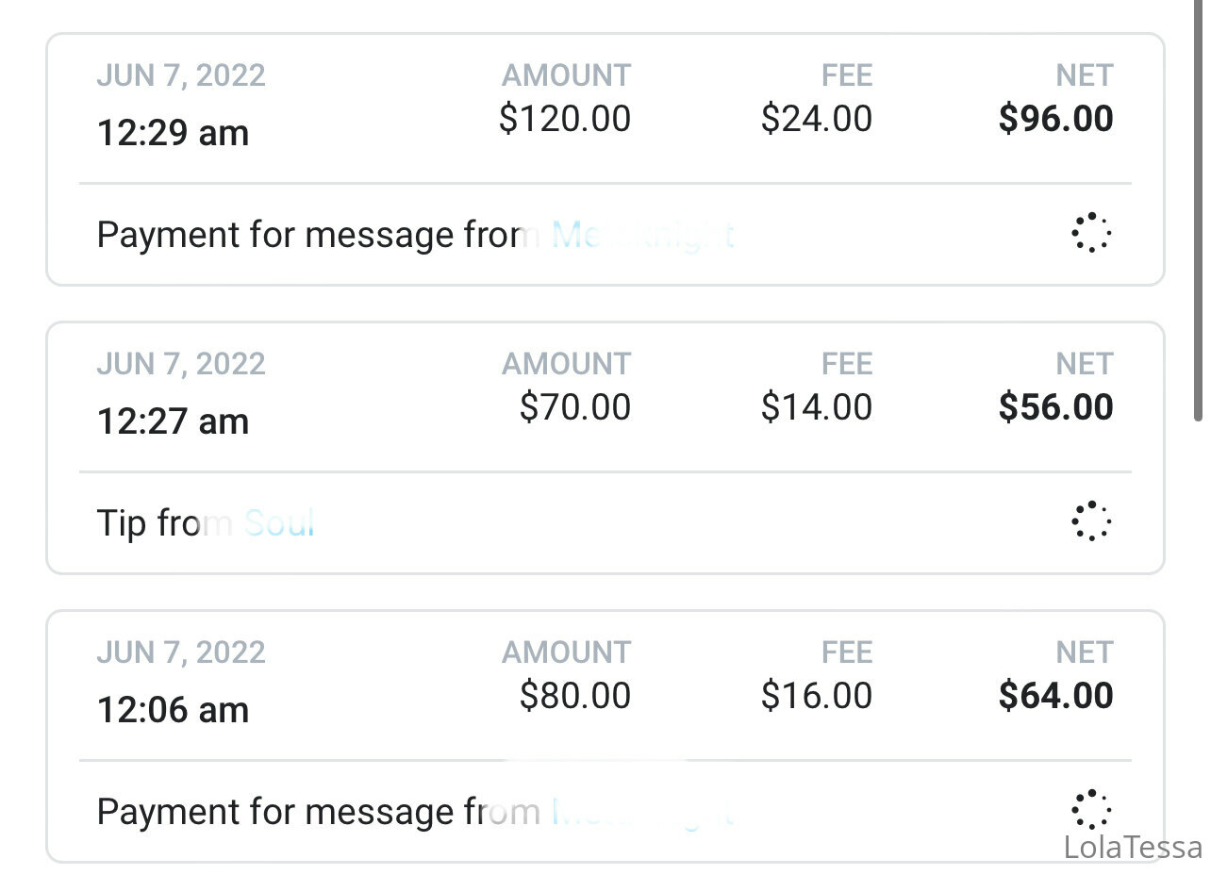Click the blurred username in the 12:06 am payment

(642, 811)
